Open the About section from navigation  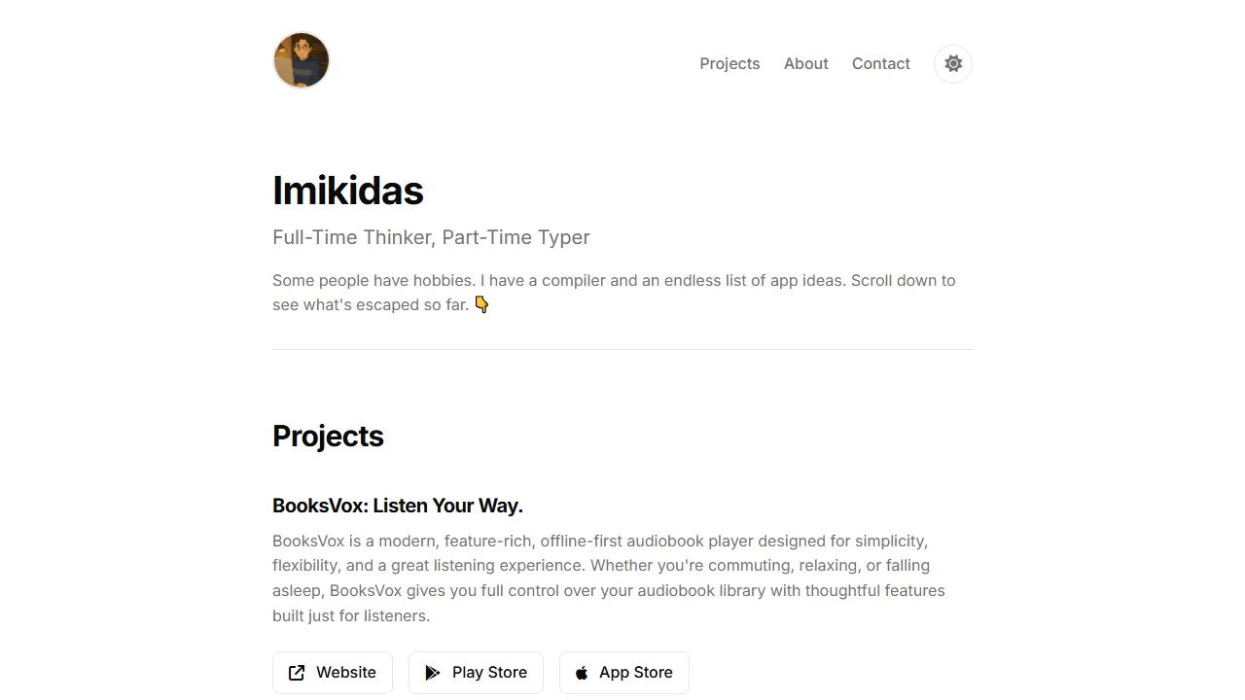coord(805,63)
